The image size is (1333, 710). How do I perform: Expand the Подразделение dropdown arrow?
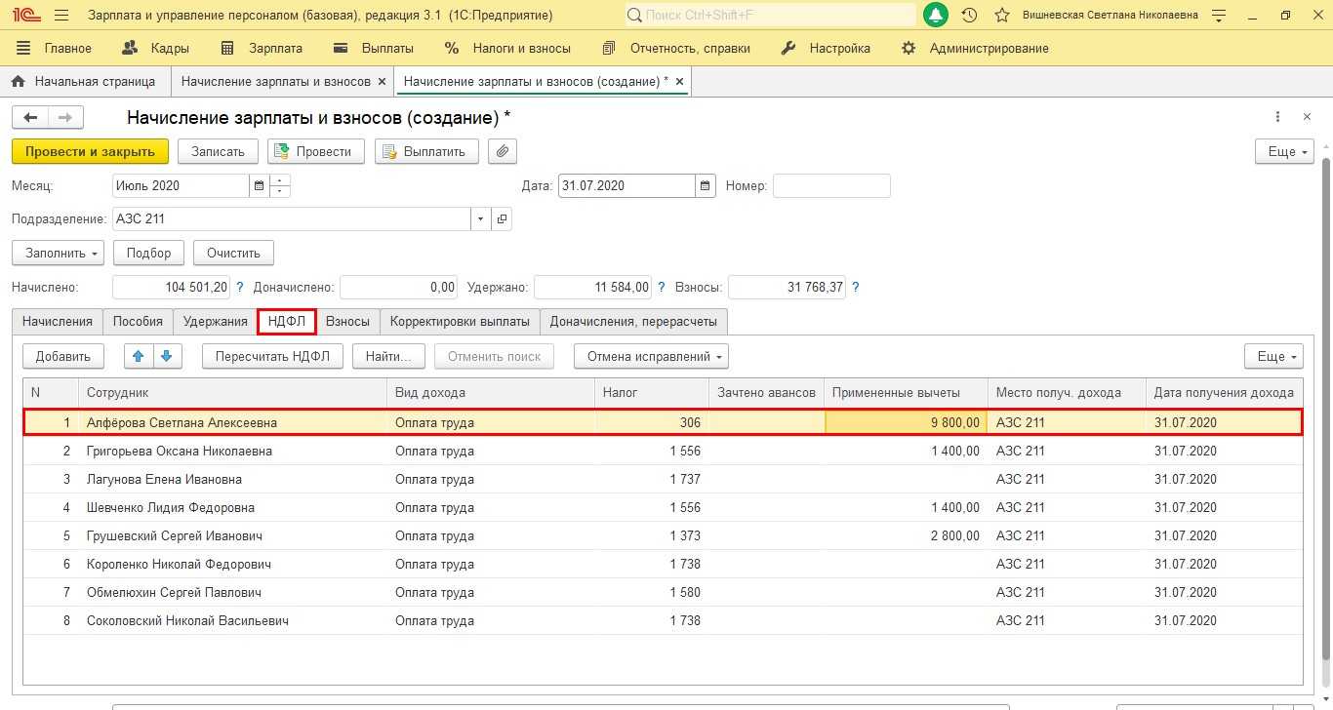[480, 219]
